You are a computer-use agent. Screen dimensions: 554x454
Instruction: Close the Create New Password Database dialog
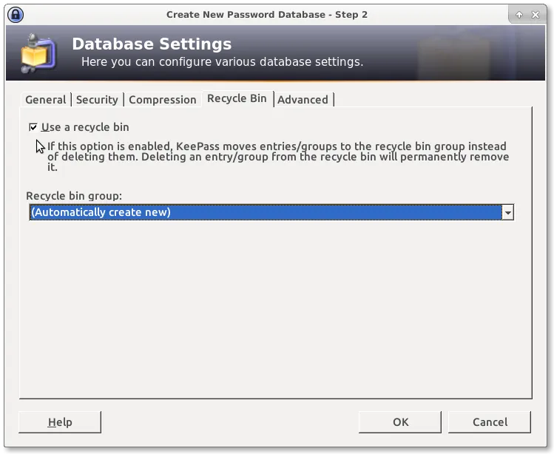536,14
